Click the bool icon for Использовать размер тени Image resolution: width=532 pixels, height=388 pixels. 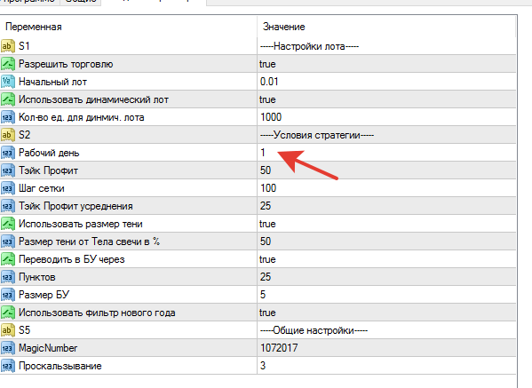pos(8,224)
